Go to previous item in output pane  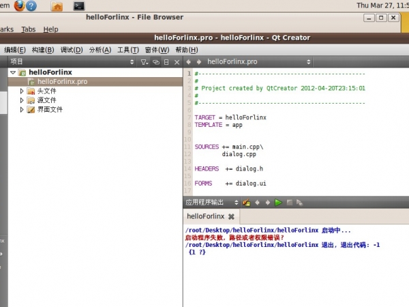[x=257, y=203]
